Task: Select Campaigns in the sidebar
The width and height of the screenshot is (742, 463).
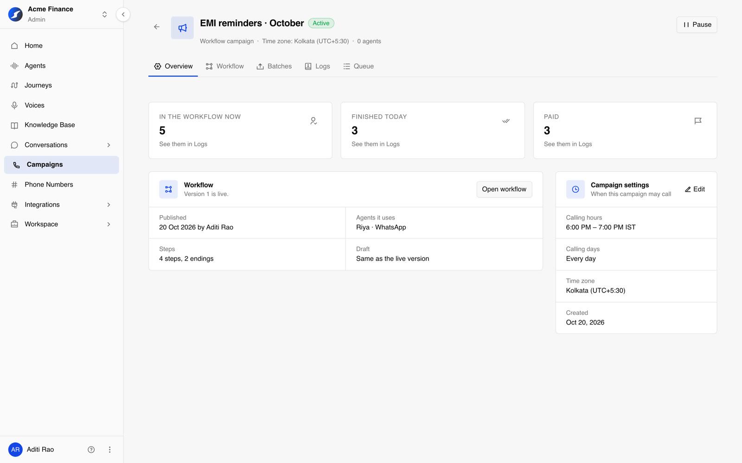Action: pos(62,165)
